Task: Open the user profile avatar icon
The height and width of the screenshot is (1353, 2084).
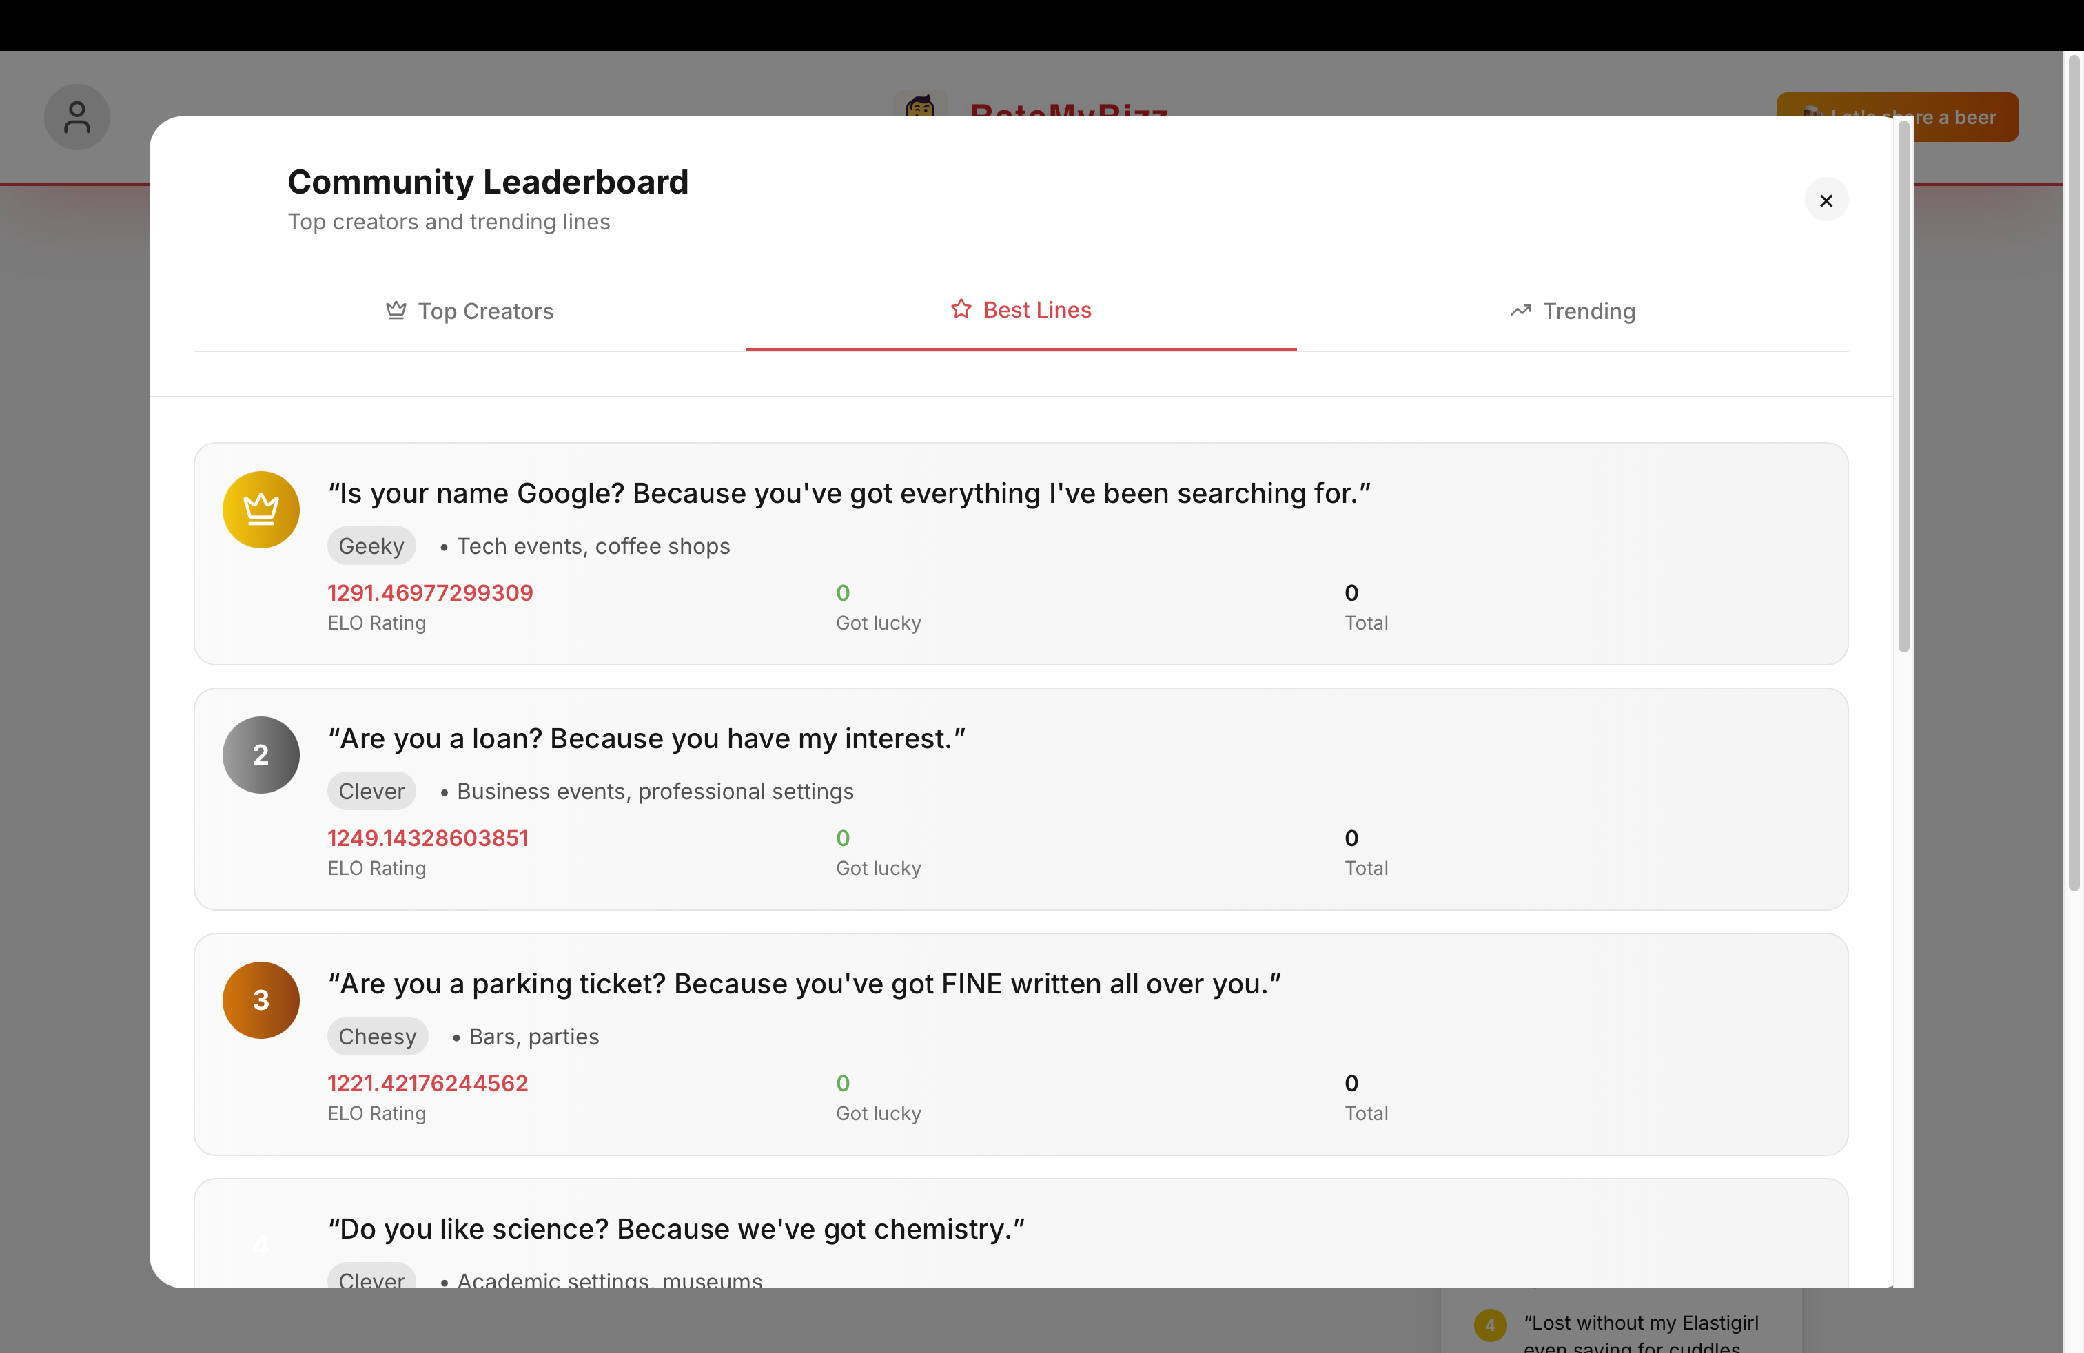Action: coord(77,117)
